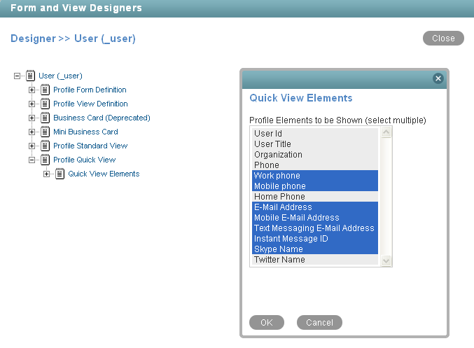Close the Quick View Elements dialog with X
This screenshot has width=474, height=348.
[x=438, y=78]
